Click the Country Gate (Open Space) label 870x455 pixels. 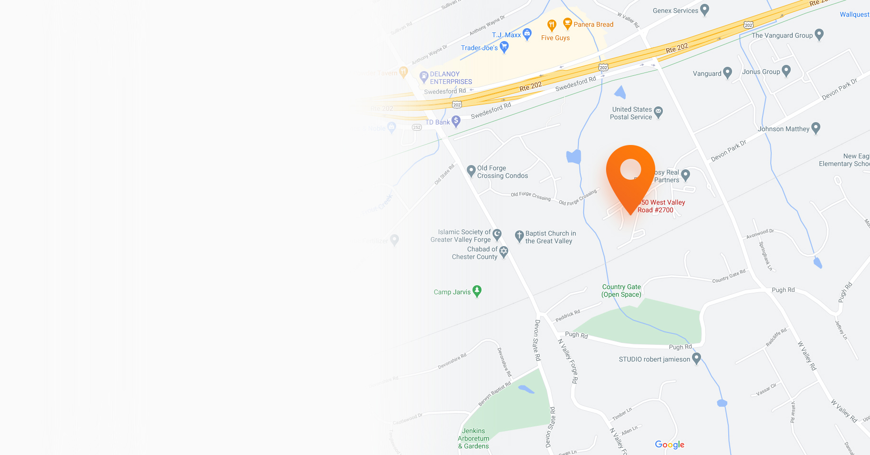coord(621,290)
